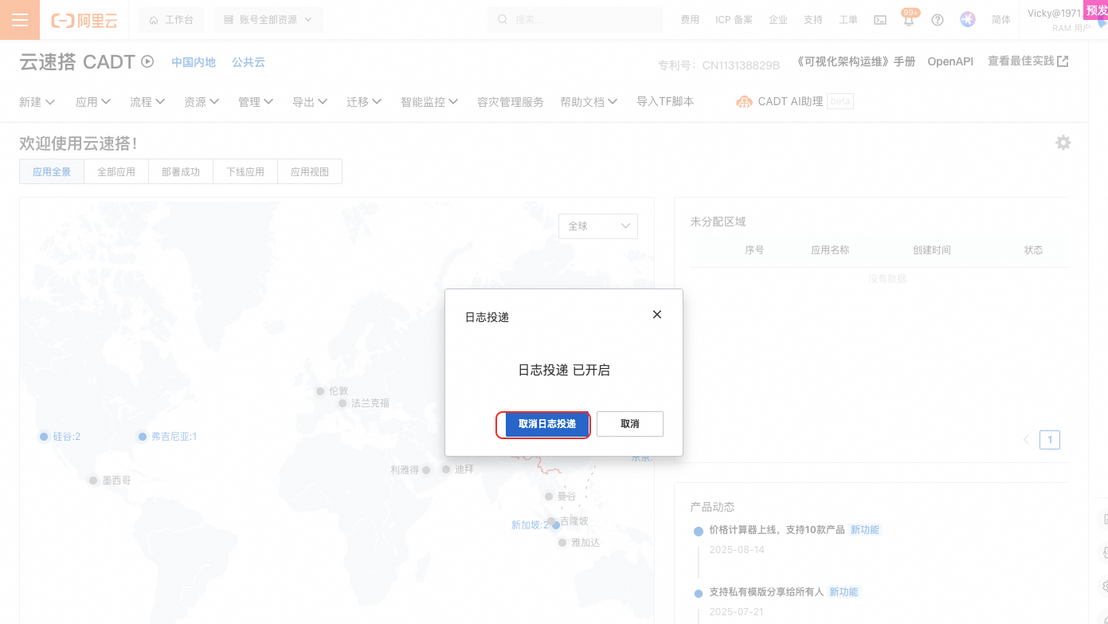Open the notifications bell icon
The height and width of the screenshot is (624, 1108).
(909, 20)
